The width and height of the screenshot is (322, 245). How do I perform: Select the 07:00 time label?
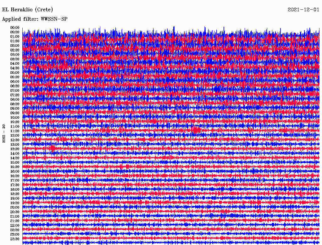(x=14, y=90)
